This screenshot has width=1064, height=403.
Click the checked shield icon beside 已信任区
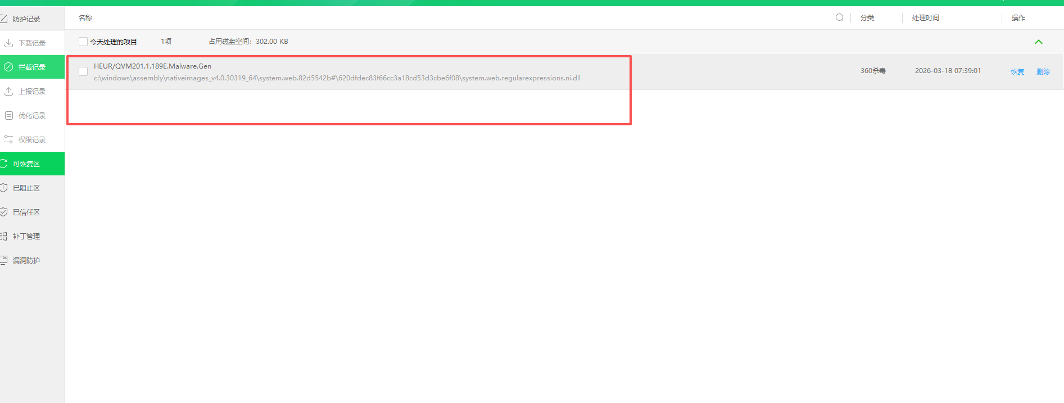click(x=3, y=212)
